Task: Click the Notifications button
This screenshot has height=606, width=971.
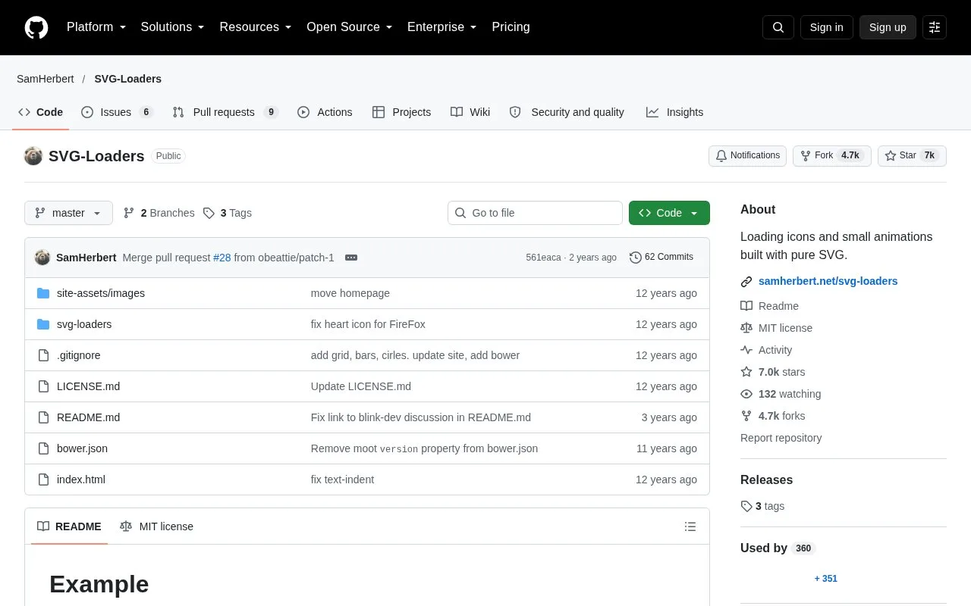Action: (747, 156)
